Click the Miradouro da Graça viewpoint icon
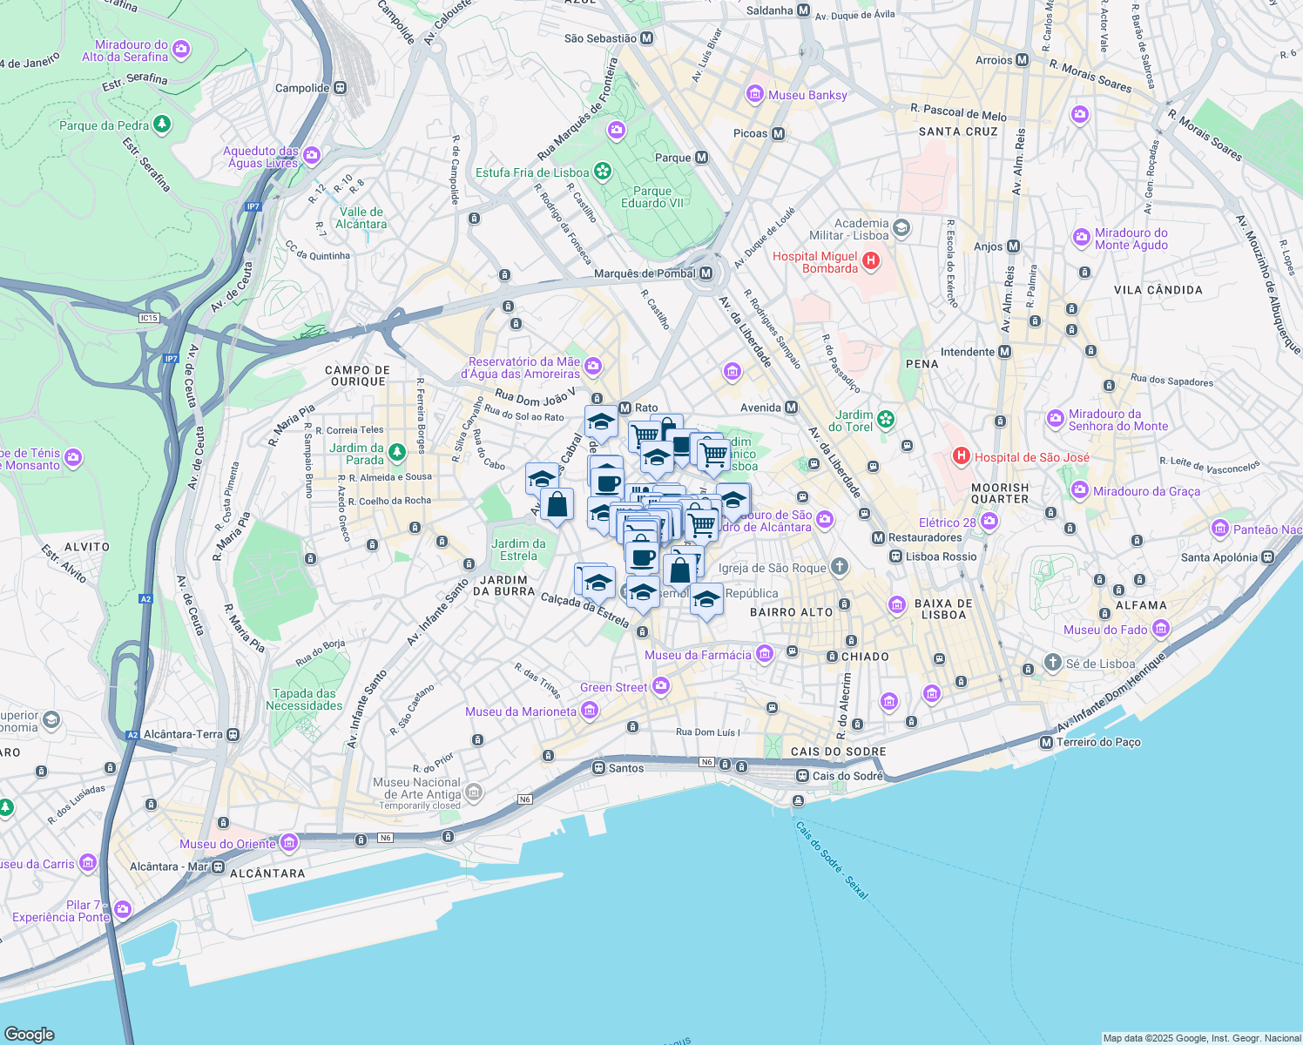This screenshot has height=1045, width=1303. tap(1081, 490)
